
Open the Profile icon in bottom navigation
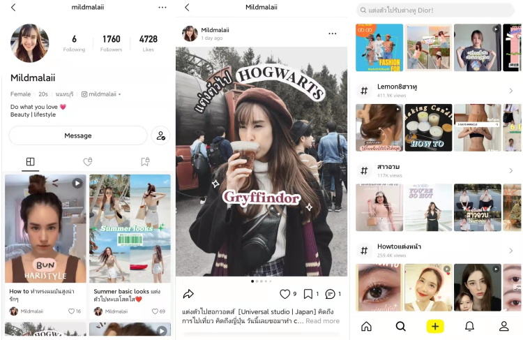pos(503,326)
